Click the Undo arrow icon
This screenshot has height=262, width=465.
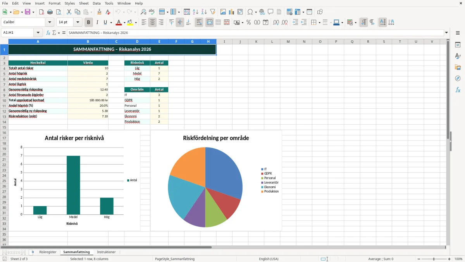[x=118, y=12]
